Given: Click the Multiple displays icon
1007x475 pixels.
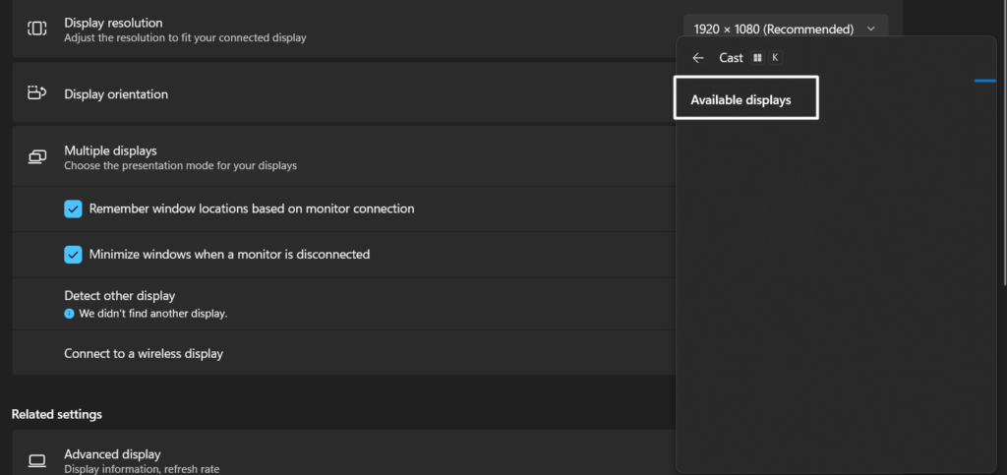Looking at the screenshot, I should click(x=37, y=157).
